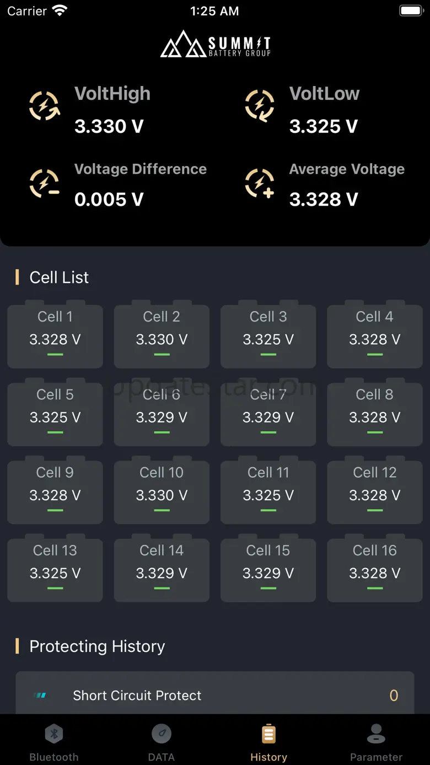
Task: Tap the Wi-Fi status icon
Action: 60,11
